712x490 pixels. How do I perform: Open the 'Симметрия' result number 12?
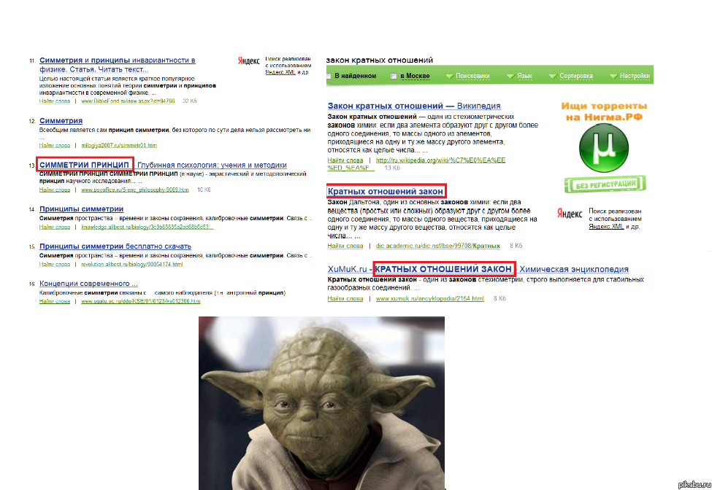pos(61,120)
